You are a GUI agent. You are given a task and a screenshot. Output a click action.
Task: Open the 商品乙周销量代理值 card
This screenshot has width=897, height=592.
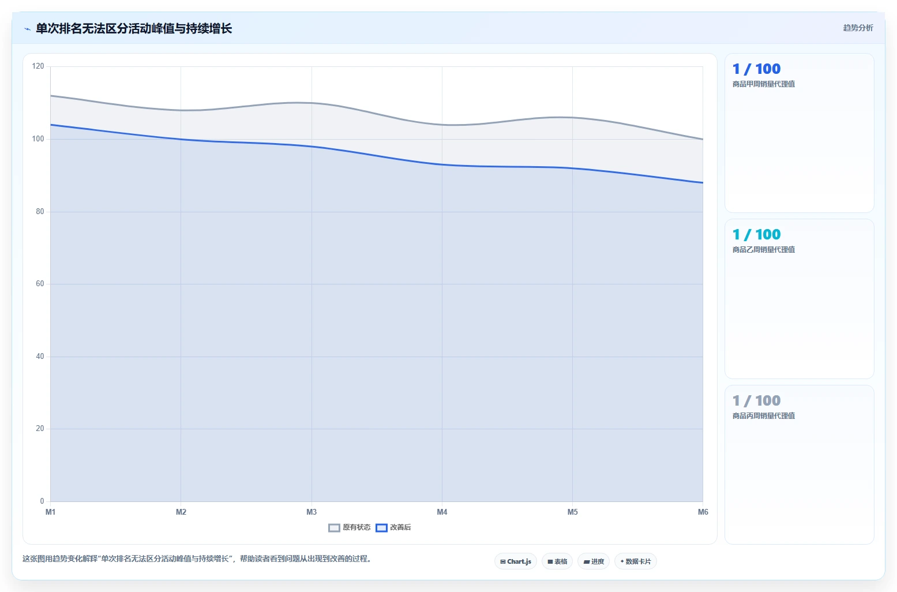coord(800,299)
